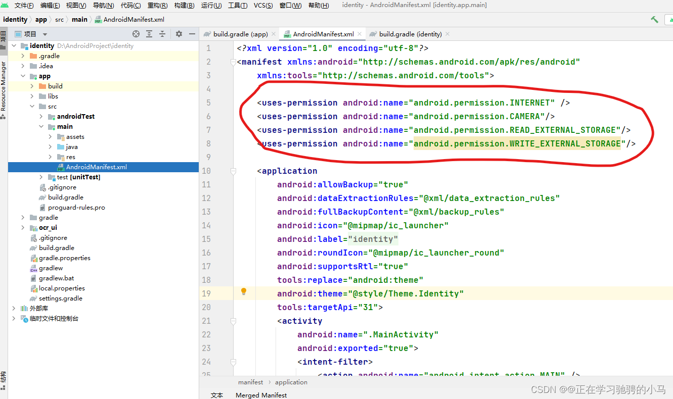The image size is (673, 399).
Task: Collapse the app module node
Action: pos(23,76)
